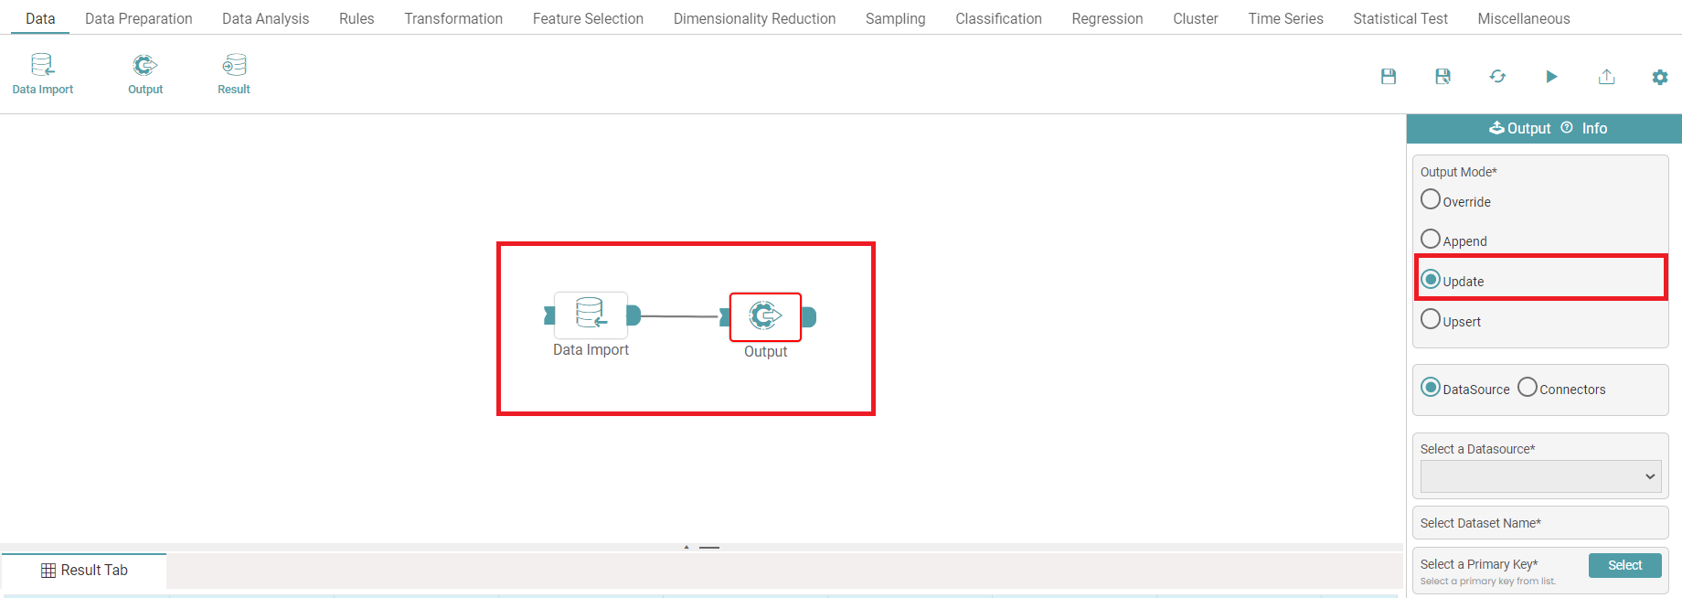Run the workflow with play icon
The width and height of the screenshot is (1682, 598).
[1551, 77]
